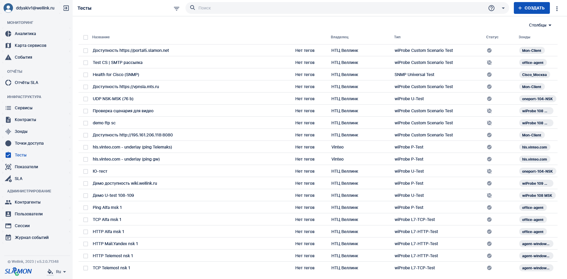Expand the Столбцы columns dropdown
Screen dimensions: 567x279
pos(540,25)
